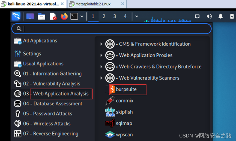Click the display screen tray icon

197,16
